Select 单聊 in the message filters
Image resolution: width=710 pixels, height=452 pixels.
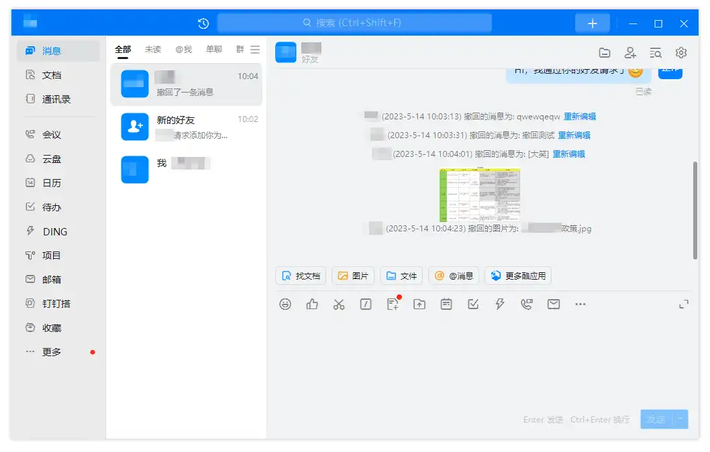pyautogui.click(x=213, y=49)
